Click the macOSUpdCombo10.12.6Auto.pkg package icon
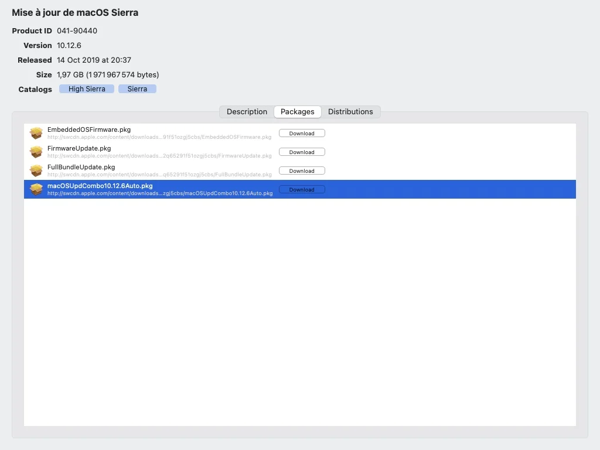 (x=36, y=189)
